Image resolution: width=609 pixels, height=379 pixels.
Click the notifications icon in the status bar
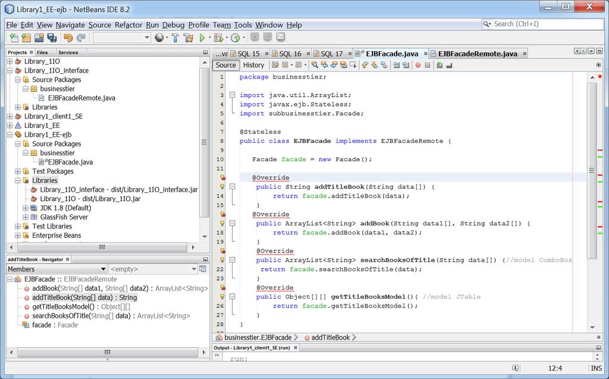(516, 368)
